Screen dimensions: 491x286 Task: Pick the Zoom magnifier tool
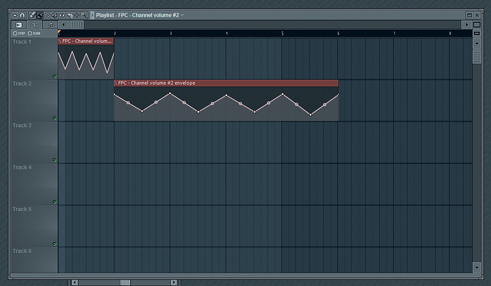click(84, 15)
